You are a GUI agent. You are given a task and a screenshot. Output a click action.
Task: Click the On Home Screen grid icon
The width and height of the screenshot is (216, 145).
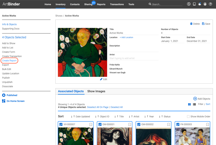tap(4, 101)
